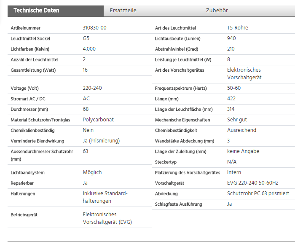Click Stromart AC / DC label
Screen dimensions: 295x247
pos(28,99)
